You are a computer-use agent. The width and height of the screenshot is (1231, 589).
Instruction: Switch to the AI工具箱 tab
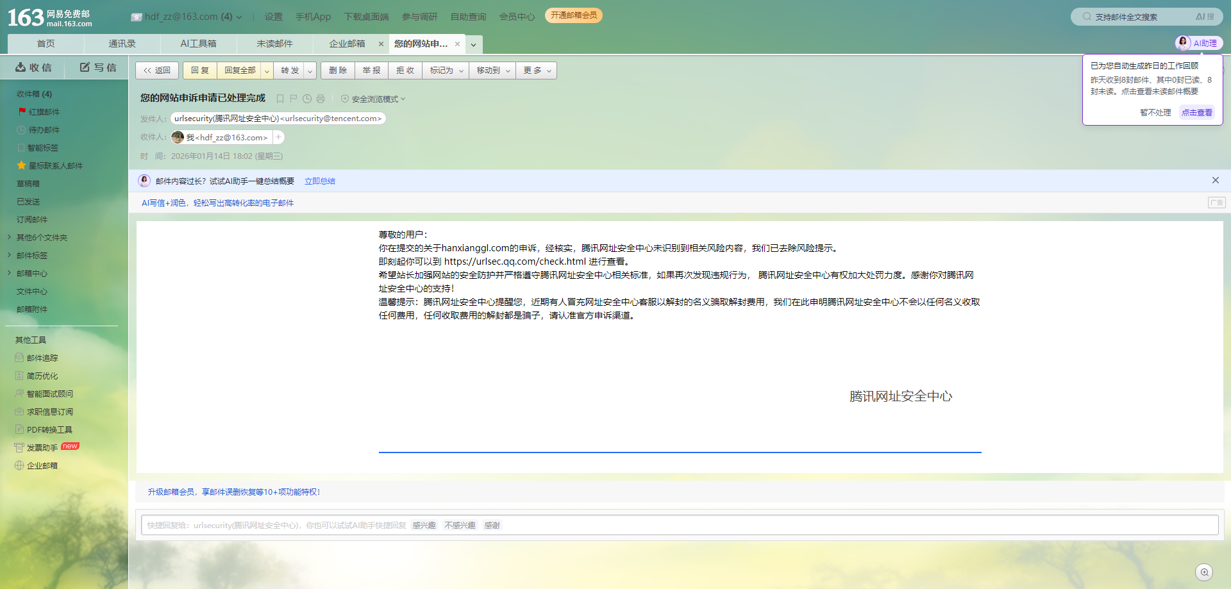tap(198, 44)
